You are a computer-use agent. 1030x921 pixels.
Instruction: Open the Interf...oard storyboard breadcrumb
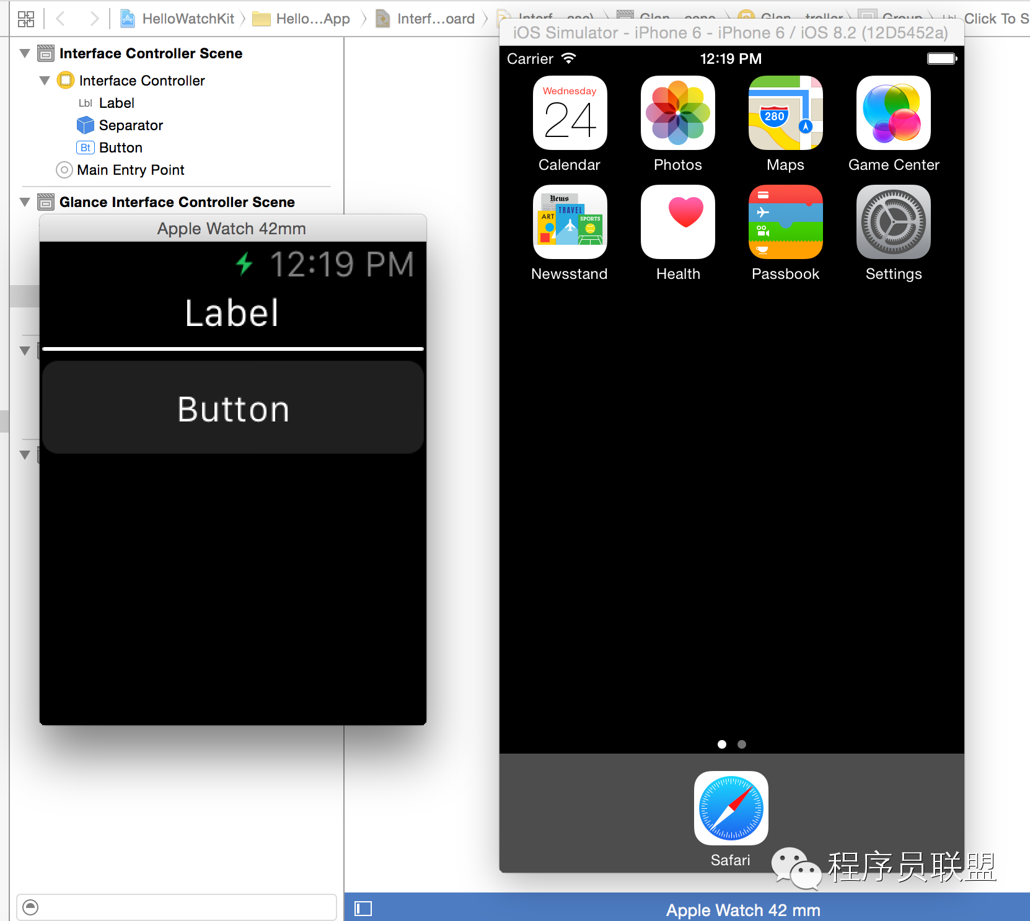pyautogui.click(x=425, y=19)
